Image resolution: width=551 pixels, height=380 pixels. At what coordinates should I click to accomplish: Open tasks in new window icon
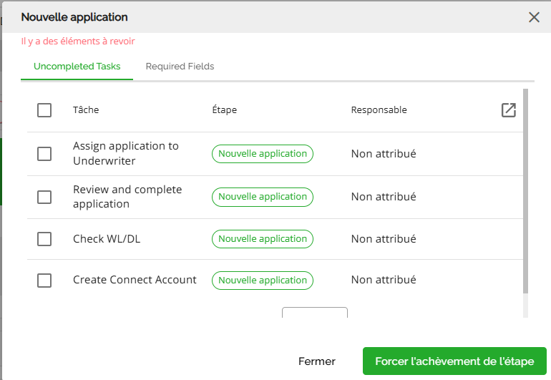coord(508,110)
